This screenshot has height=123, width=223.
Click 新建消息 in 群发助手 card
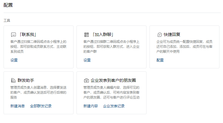click(x=18, y=106)
